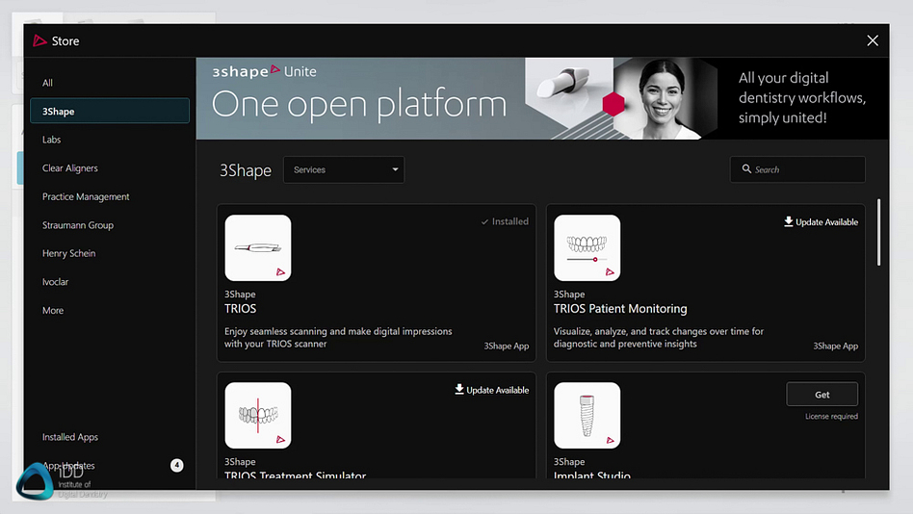Click the app list vertical scrollbar
The width and height of the screenshot is (913, 514).
pos(878,233)
